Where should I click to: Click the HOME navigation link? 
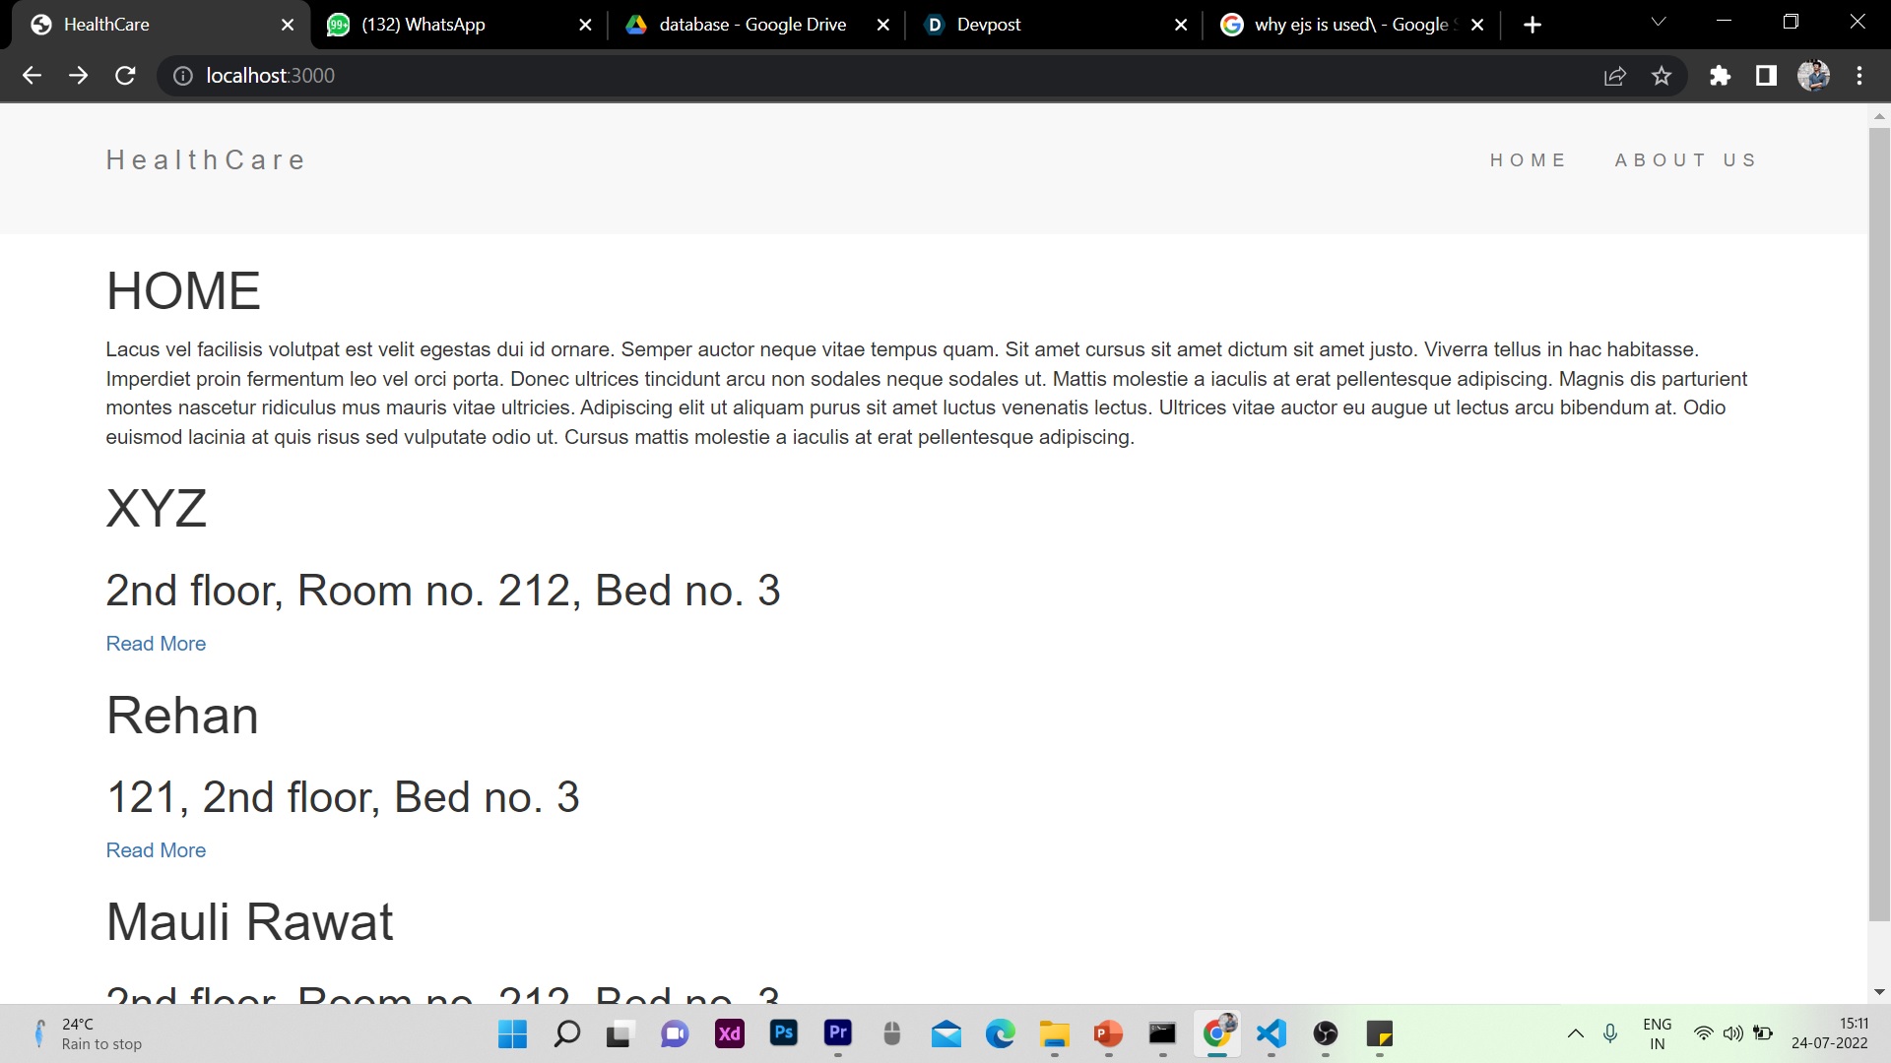[x=1528, y=160]
